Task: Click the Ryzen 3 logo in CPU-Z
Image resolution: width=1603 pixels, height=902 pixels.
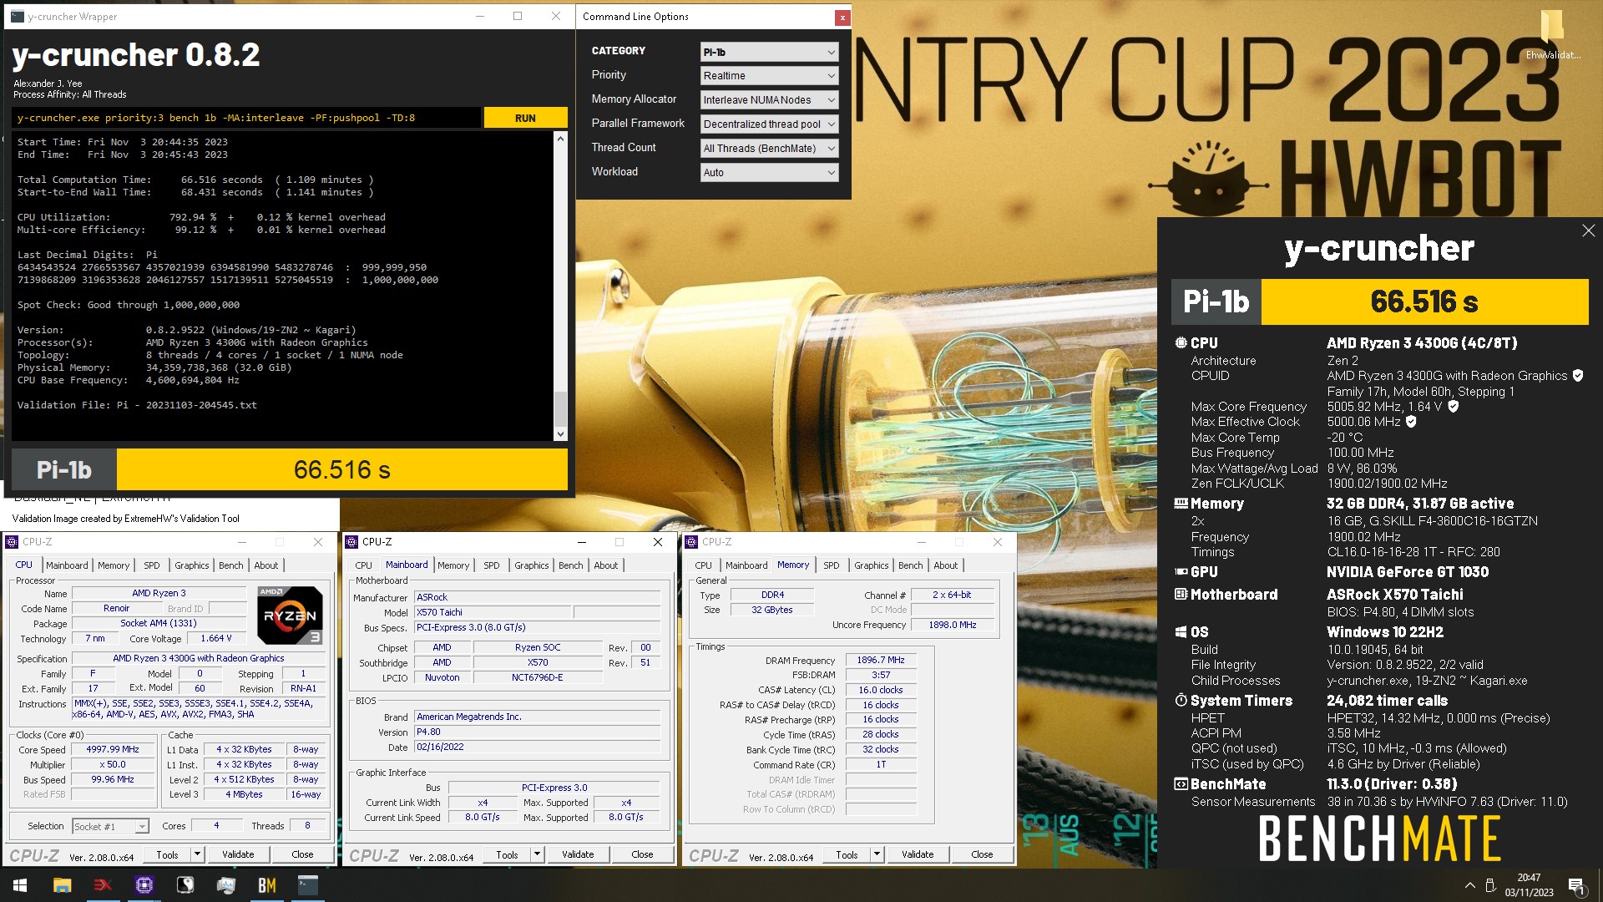Action: pos(290,616)
